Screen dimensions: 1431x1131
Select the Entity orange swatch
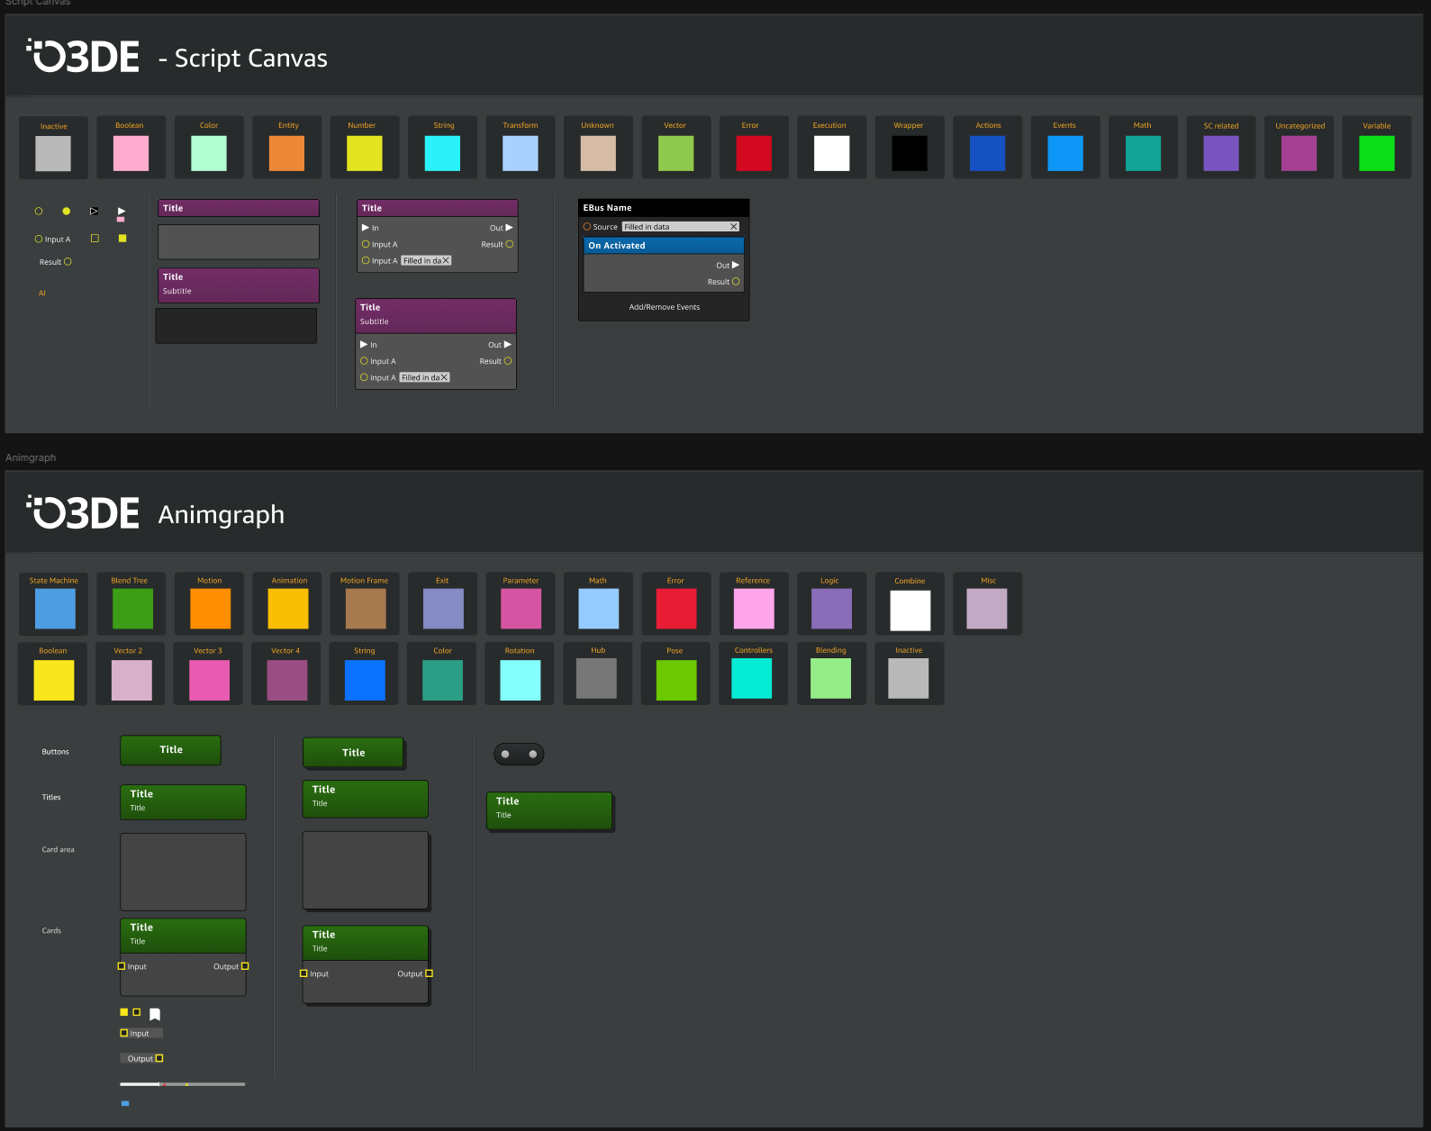click(286, 153)
